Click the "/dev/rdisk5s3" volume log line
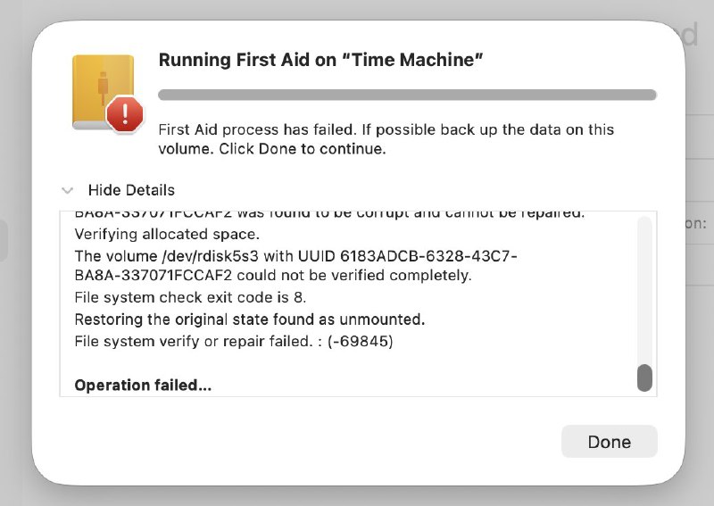Screen dimensions: 714x506 coord(295,256)
